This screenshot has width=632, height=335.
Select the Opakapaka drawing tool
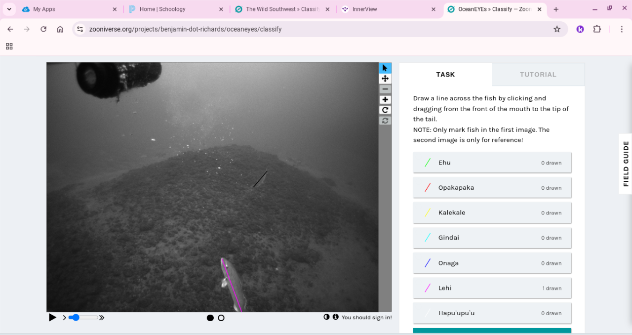tap(492, 188)
